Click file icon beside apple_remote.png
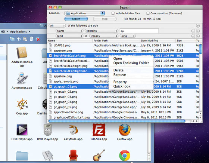209x163 pixels. [x=50, y=81]
